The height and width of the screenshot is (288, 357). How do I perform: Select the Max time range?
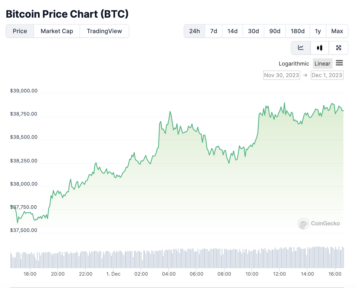tap(337, 31)
